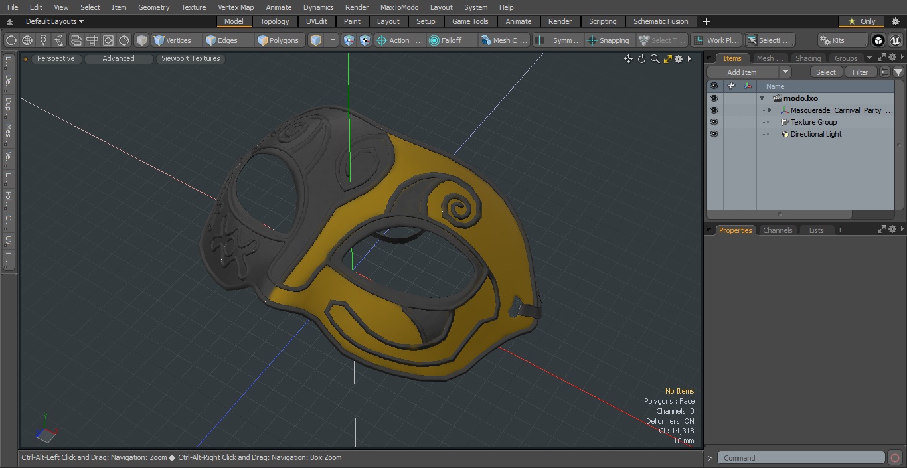
Task: Click the red record circle beside Command
Action: 894,458
